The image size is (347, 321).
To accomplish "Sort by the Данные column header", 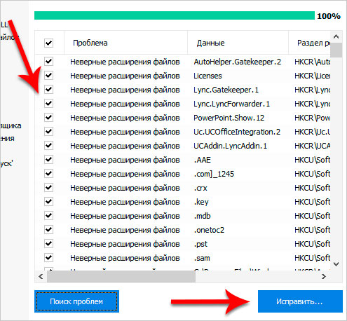I will point(238,43).
